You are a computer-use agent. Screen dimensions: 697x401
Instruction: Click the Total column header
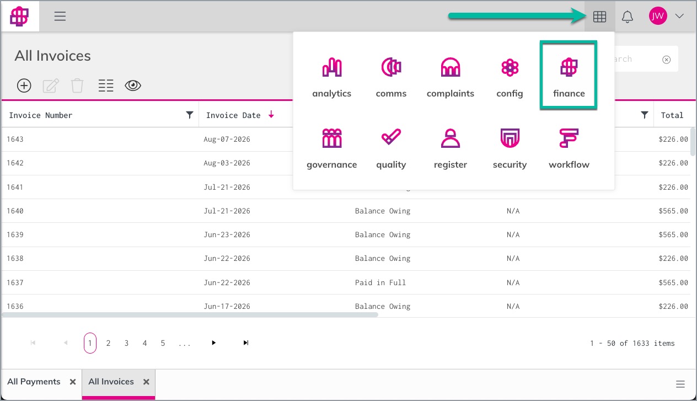[x=672, y=115]
